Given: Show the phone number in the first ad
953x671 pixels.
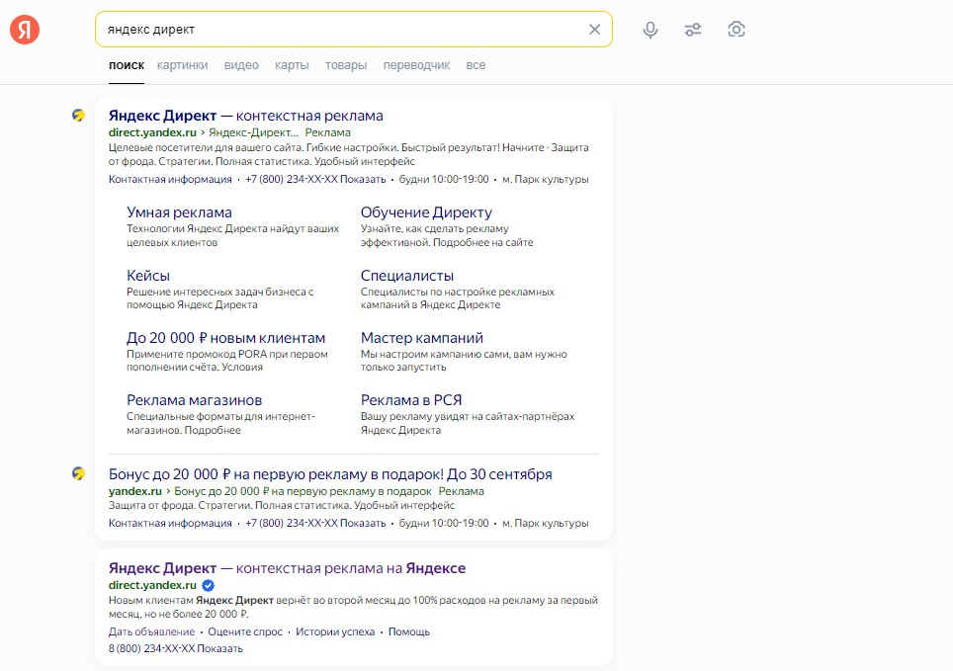Looking at the screenshot, I should click(x=315, y=179).
